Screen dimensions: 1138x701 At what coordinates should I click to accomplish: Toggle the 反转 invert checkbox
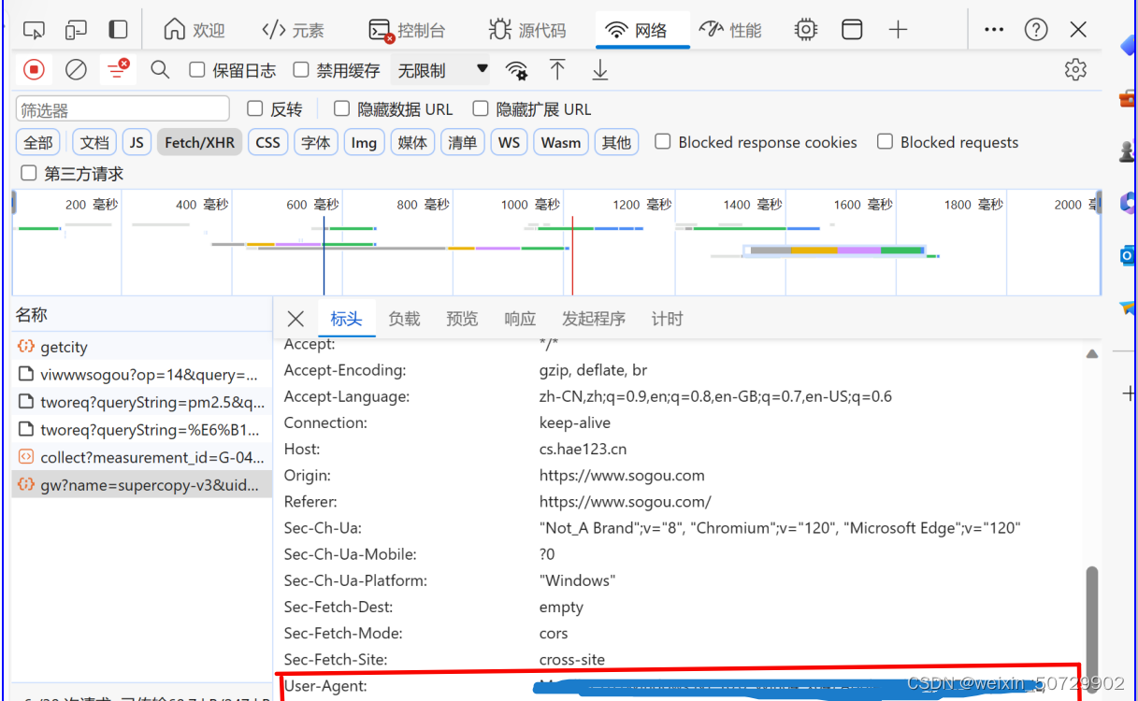(x=255, y=109)
